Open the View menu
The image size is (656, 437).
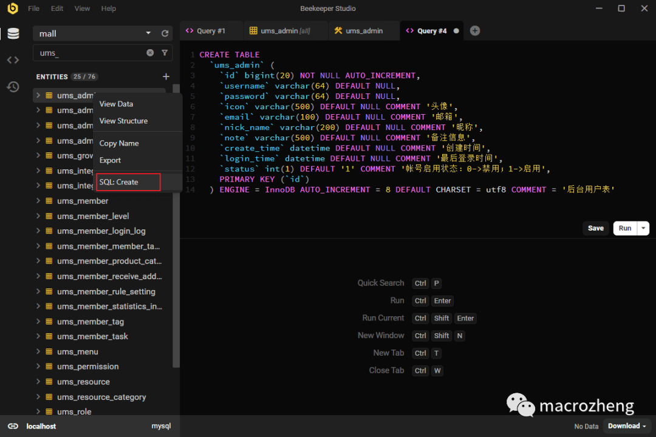click(x=82, y=8)
